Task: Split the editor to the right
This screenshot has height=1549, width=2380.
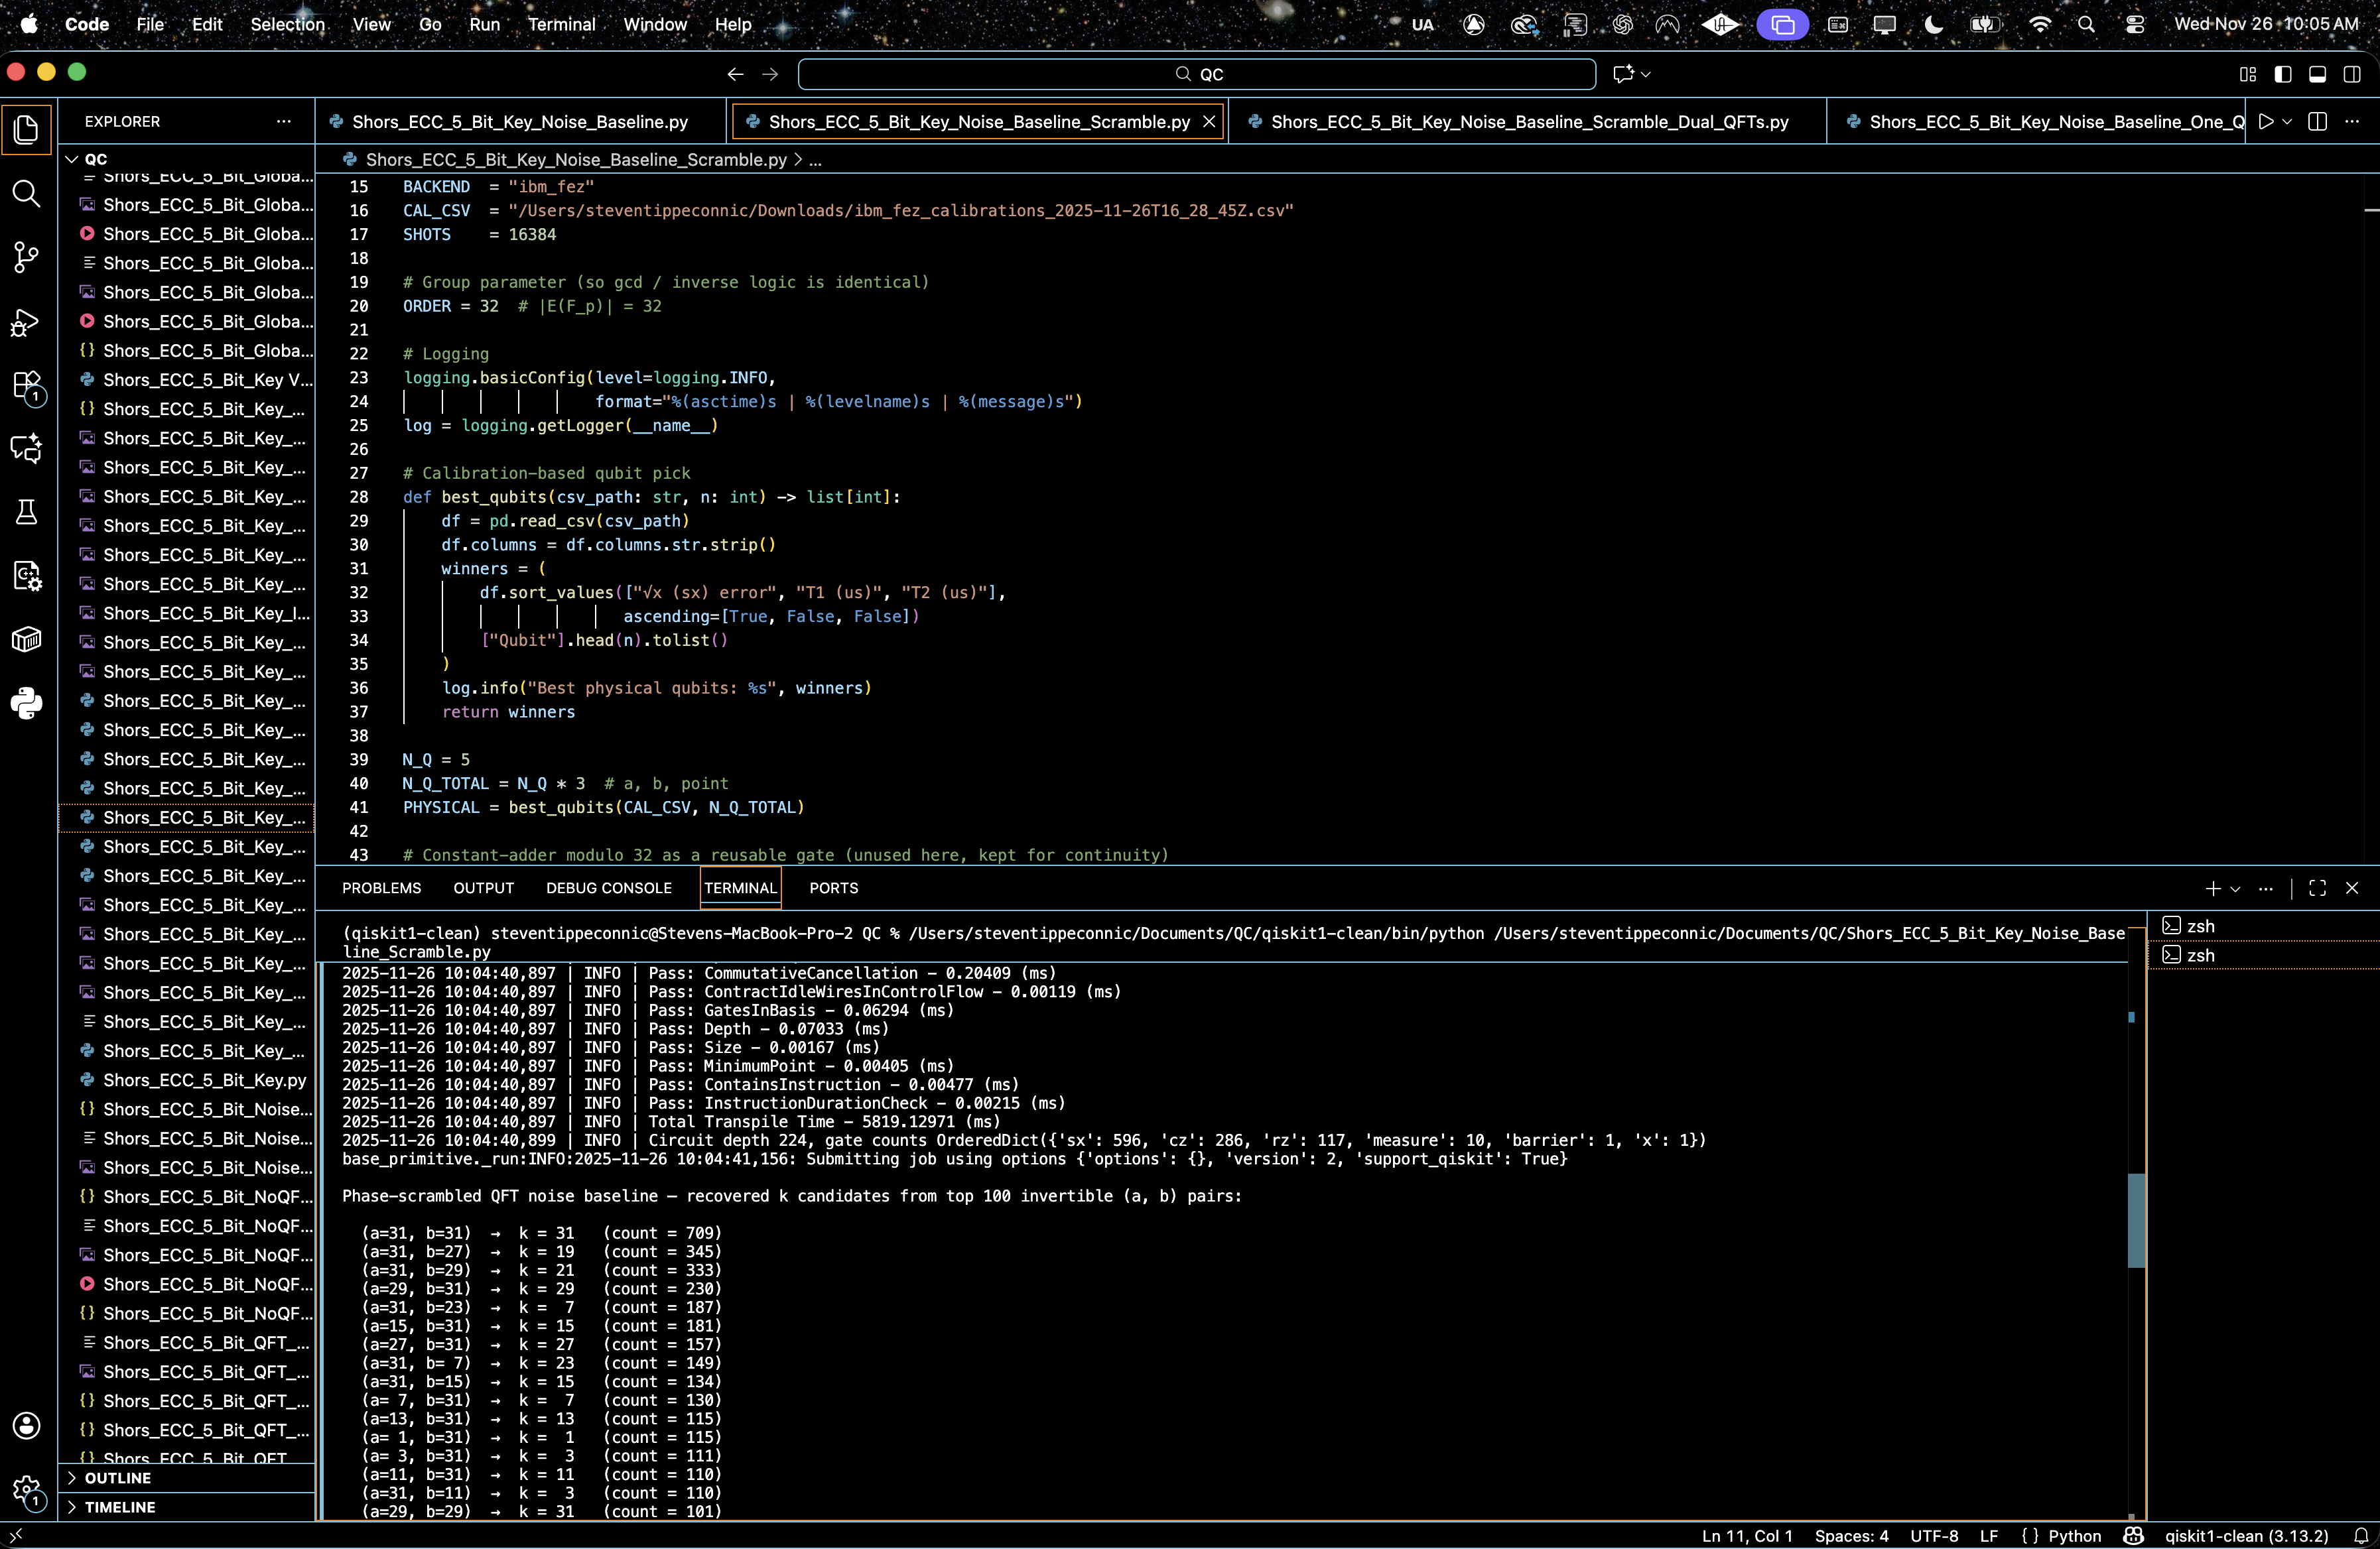Action: [x=2317, y=122]
